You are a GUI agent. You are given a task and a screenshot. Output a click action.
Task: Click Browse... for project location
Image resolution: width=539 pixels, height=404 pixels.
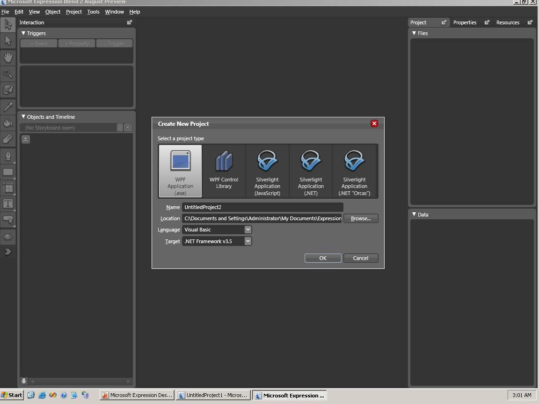point(361,218)
